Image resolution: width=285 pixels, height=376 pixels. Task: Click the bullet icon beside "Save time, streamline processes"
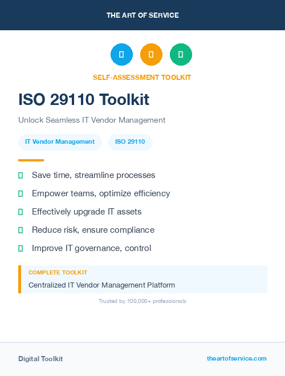coord(21,176)
